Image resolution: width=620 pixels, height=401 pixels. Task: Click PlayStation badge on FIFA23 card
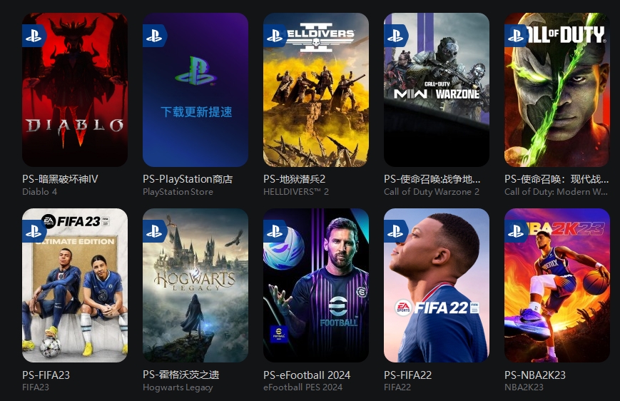[34, 231]
